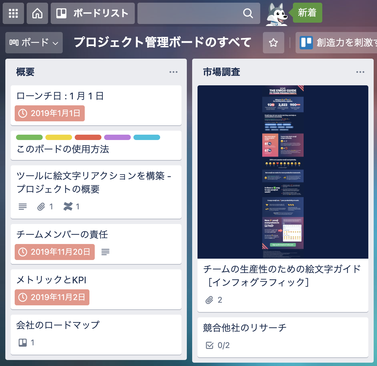The image size is (377, 366).
Task: Click the 概要 list title
Action: (25, 72)
